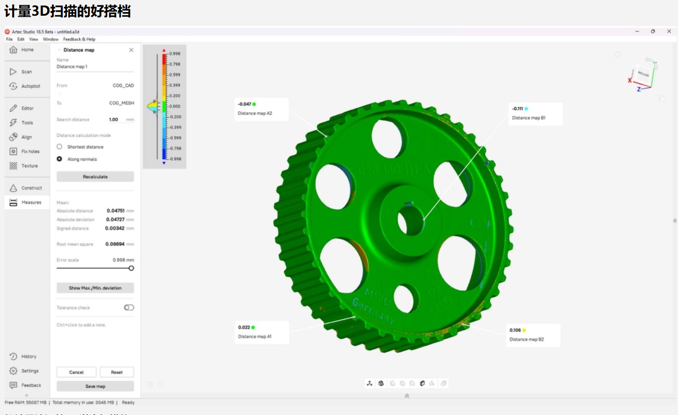Open the File menu
Viewport: 678px width, 415px height.
click(9, 39)
